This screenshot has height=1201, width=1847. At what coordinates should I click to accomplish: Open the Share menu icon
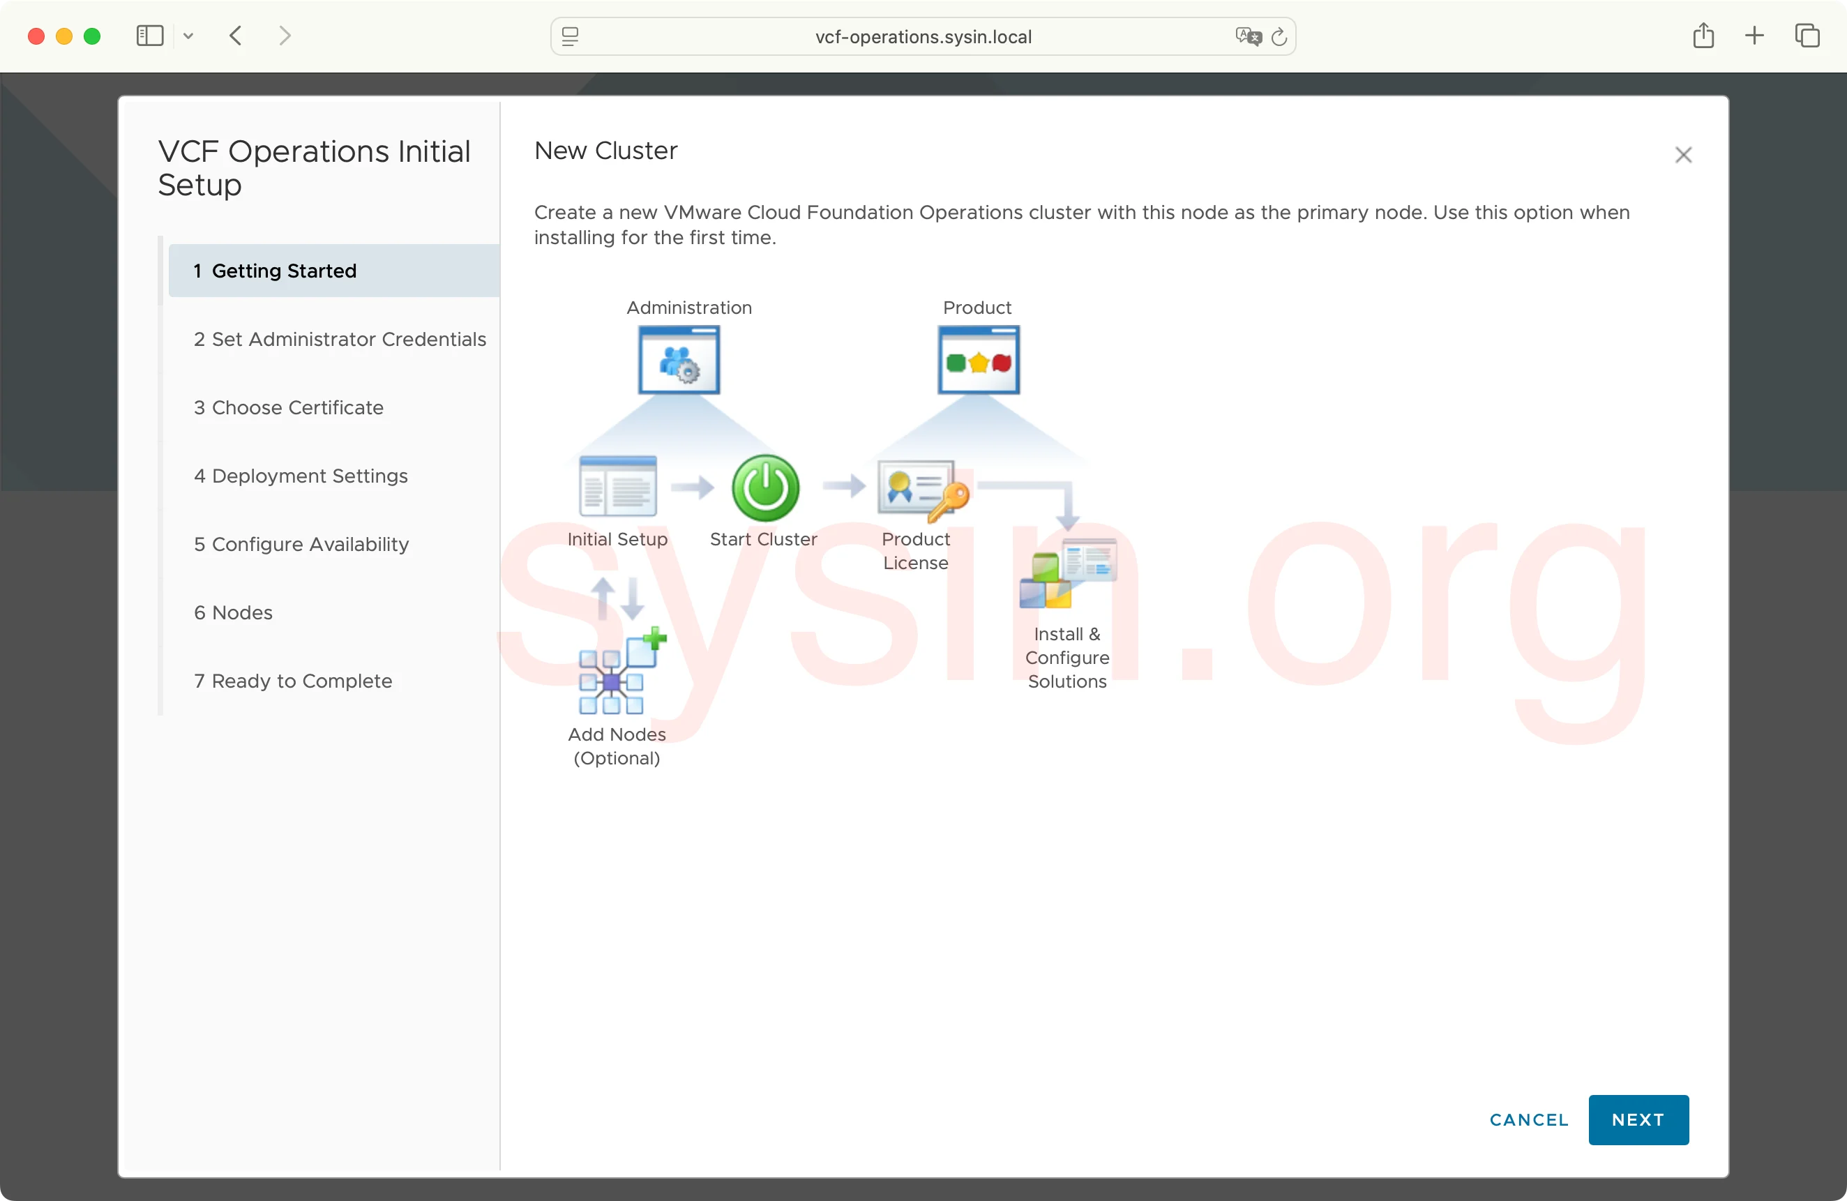[x=1704, y=36]
